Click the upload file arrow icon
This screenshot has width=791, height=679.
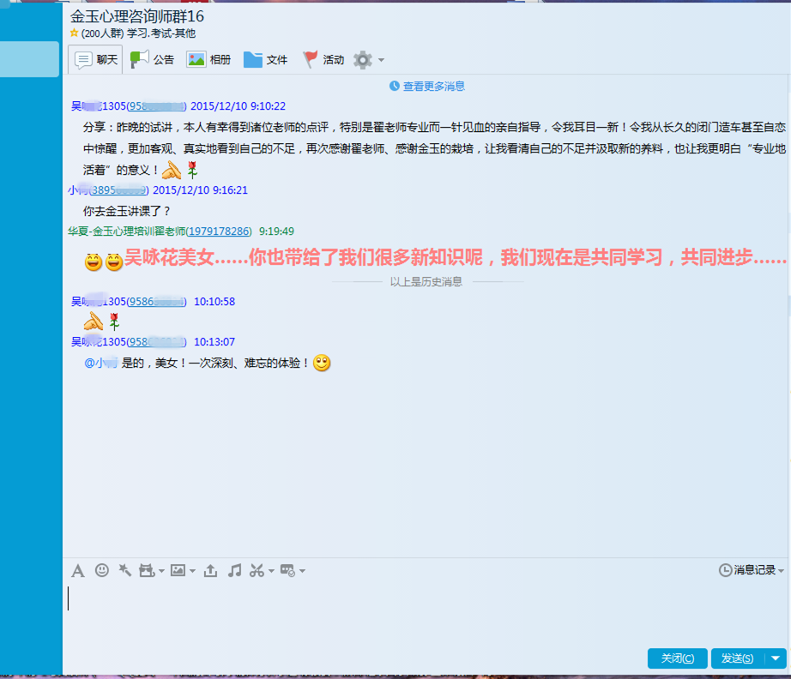(x=210, y=570)
